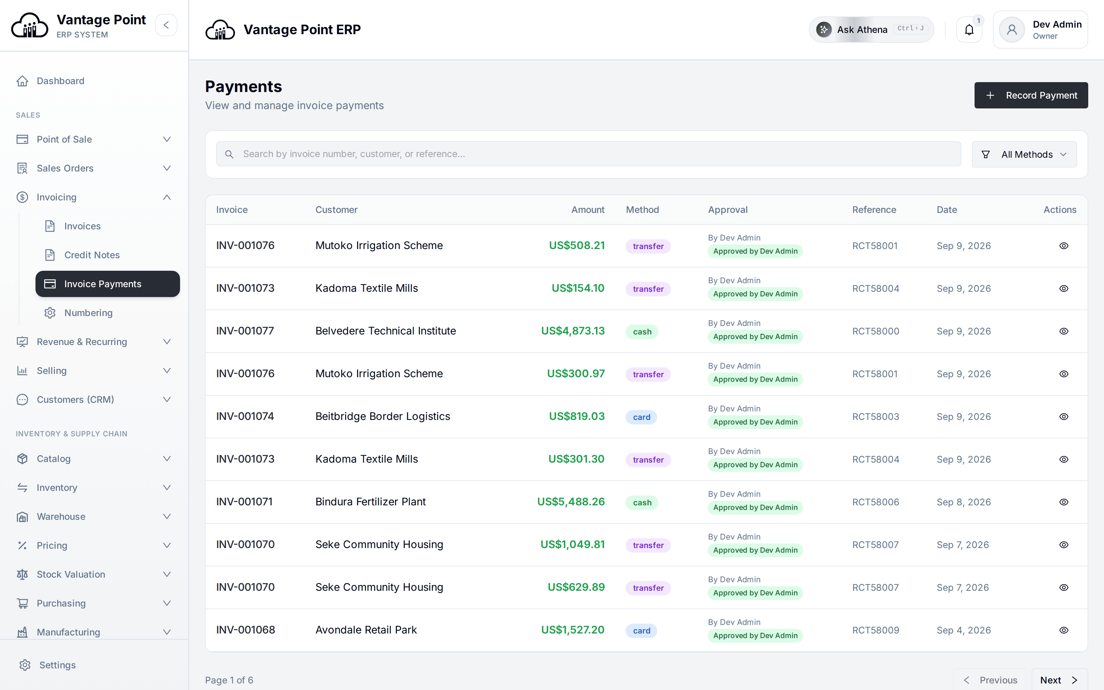This screenshot has height=690, width=1104.
Task: Open the notifications bell
Action: (969, 30)
